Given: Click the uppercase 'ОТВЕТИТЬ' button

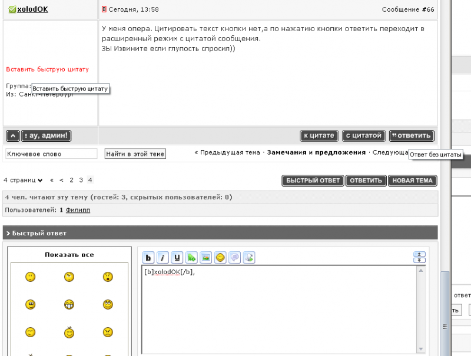Looking at the screenshot, I should 366,181.
